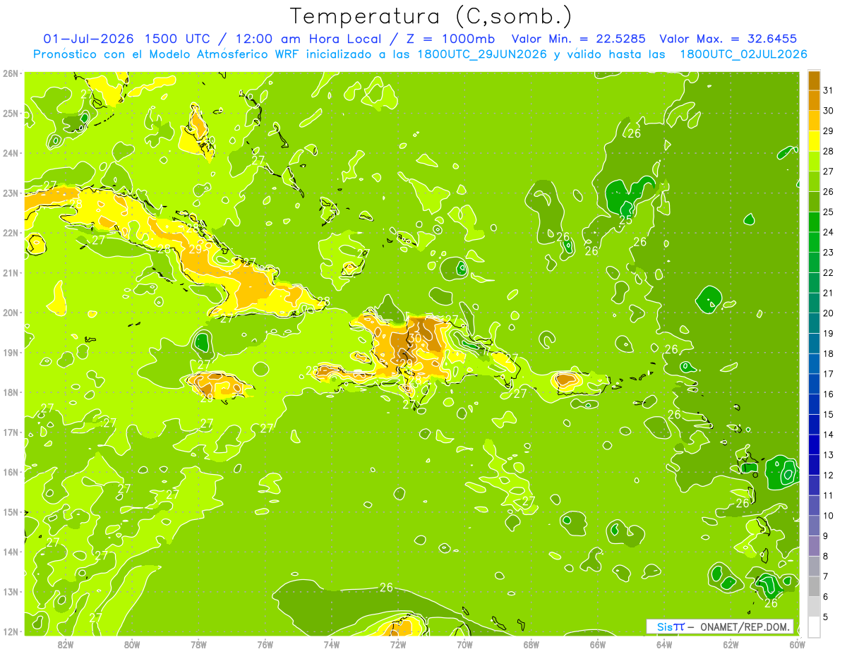Screen dimensions: 847x654
Task: Select the "01-Jul-2026 1500 UTC" date text
Action: tap(127, 39)
